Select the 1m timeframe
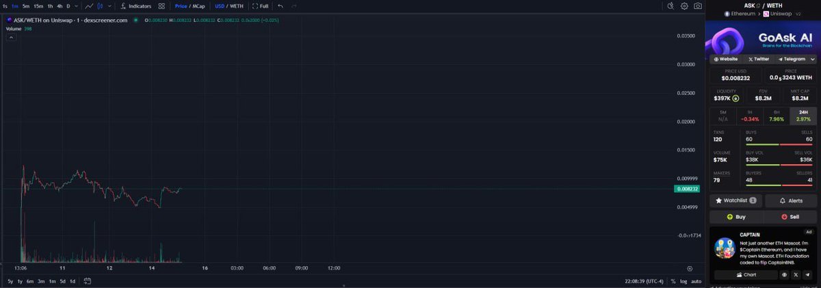Viewport: 821px width, 288px height. (15, 6)
